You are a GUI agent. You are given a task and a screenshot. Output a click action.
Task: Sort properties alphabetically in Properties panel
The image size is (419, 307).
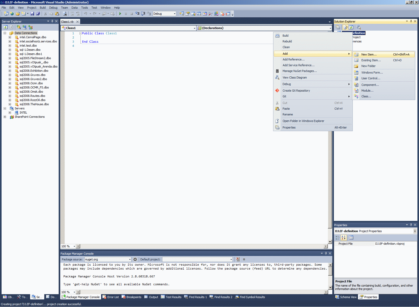tap(344, 238)
